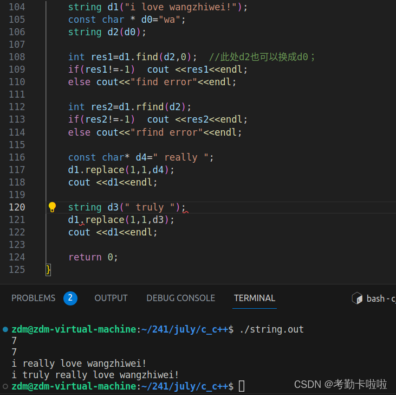The image size is (396, 395).
Task: Click terminal output "i really love wangzhiwei!"
Action: tap(79, 364)
